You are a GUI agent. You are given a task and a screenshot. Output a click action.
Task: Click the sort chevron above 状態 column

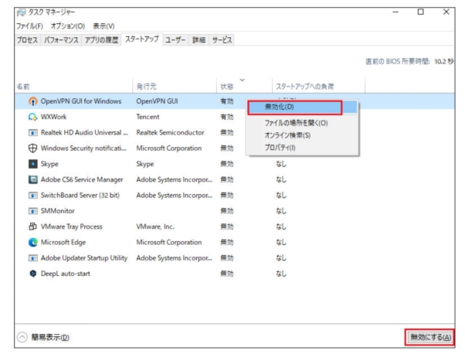tap(243, 80)
